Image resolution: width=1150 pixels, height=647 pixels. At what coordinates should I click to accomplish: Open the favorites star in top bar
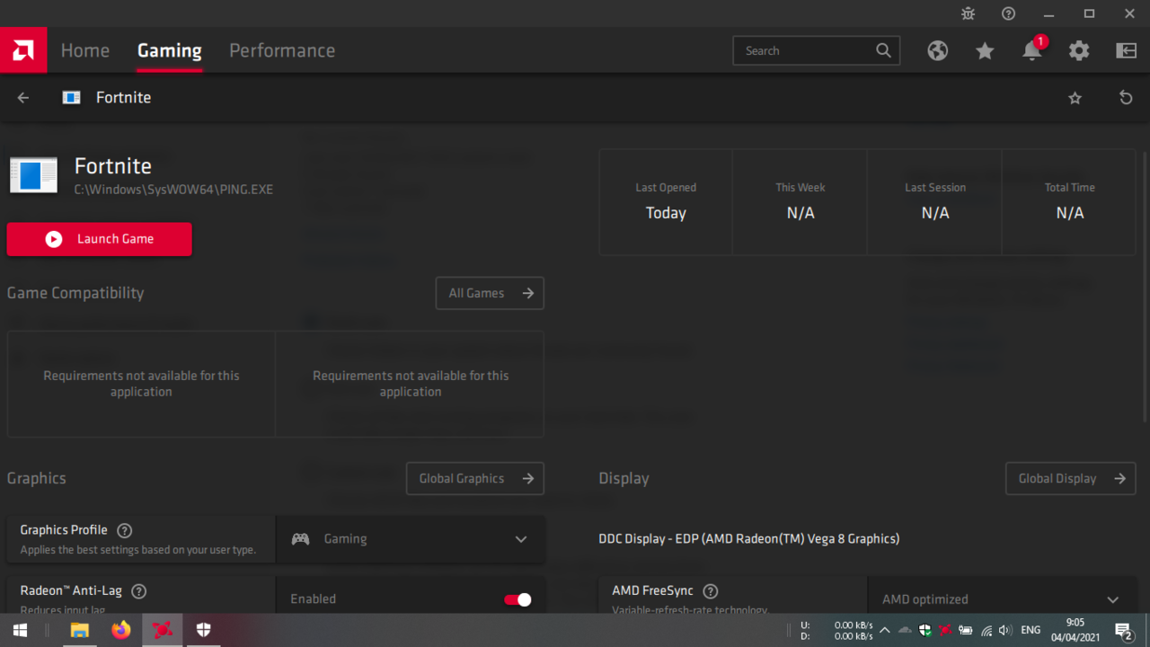click(x=985, y=51)
